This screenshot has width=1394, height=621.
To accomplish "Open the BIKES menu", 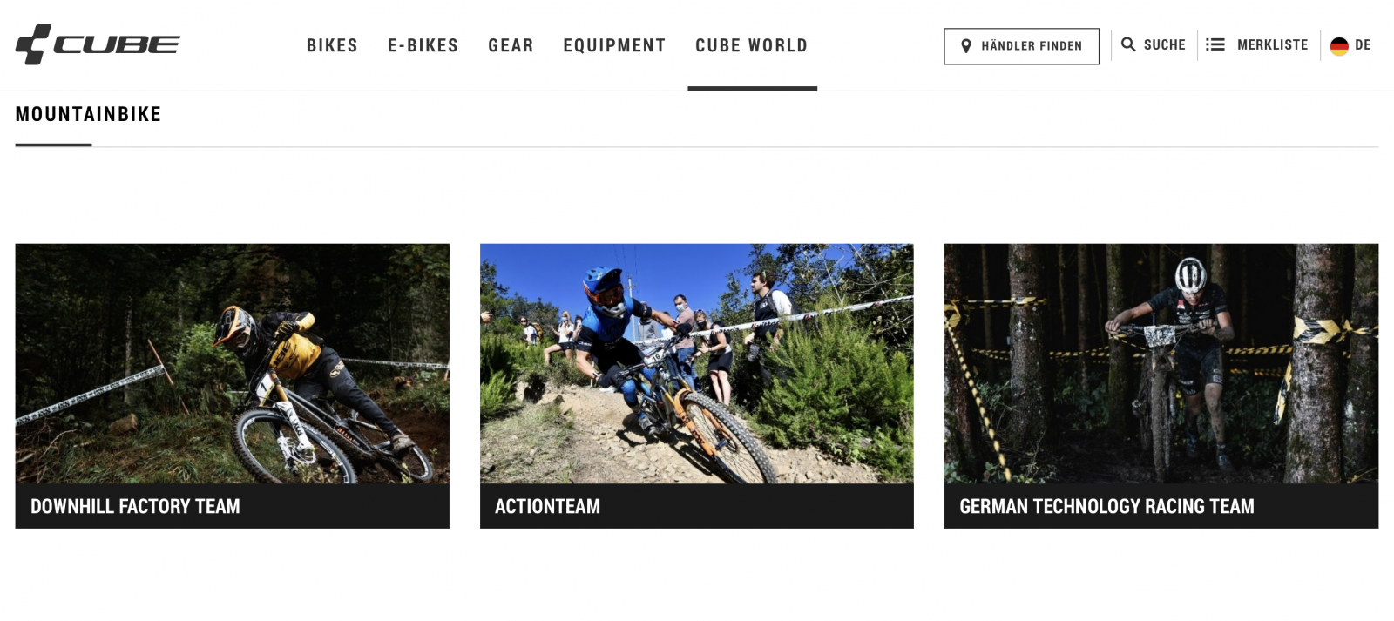I will click(332, 45).
